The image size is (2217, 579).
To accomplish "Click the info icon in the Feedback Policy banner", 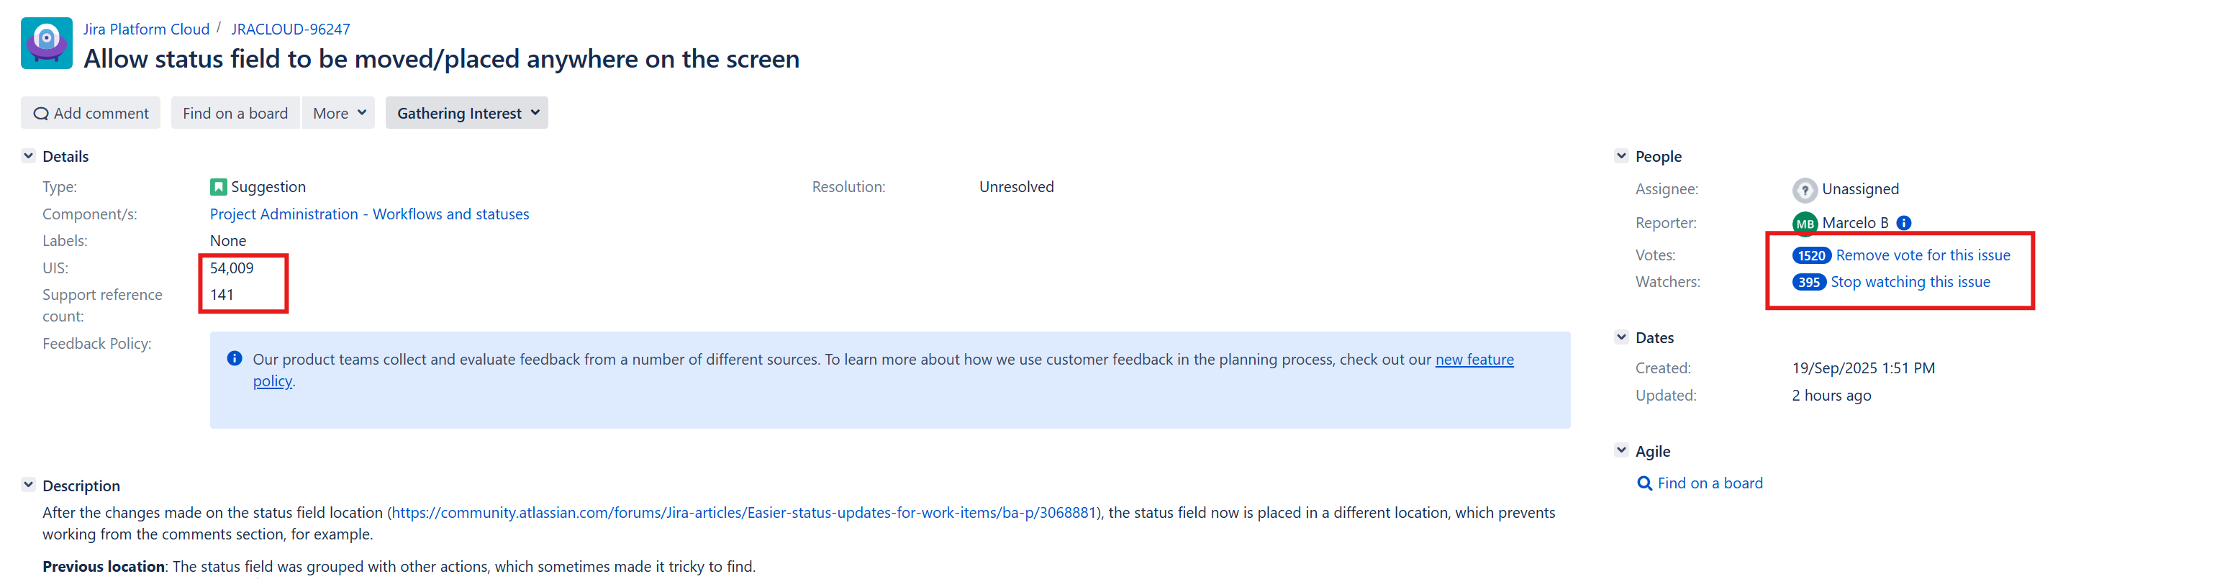I will tap(234, 359).
